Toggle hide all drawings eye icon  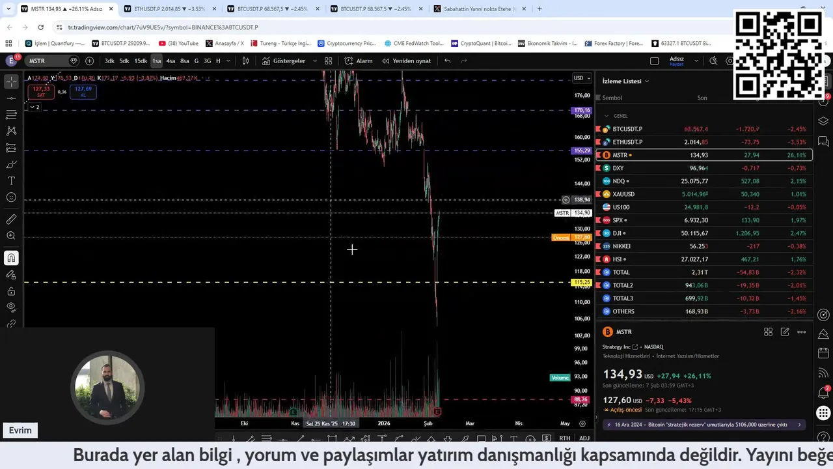tap(11, 307)
